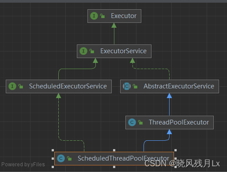Screen dimensions: 227x172
Task: Click the lock icon beside ScheduledThreadPoolExecutor
Action: click(69, 158)
